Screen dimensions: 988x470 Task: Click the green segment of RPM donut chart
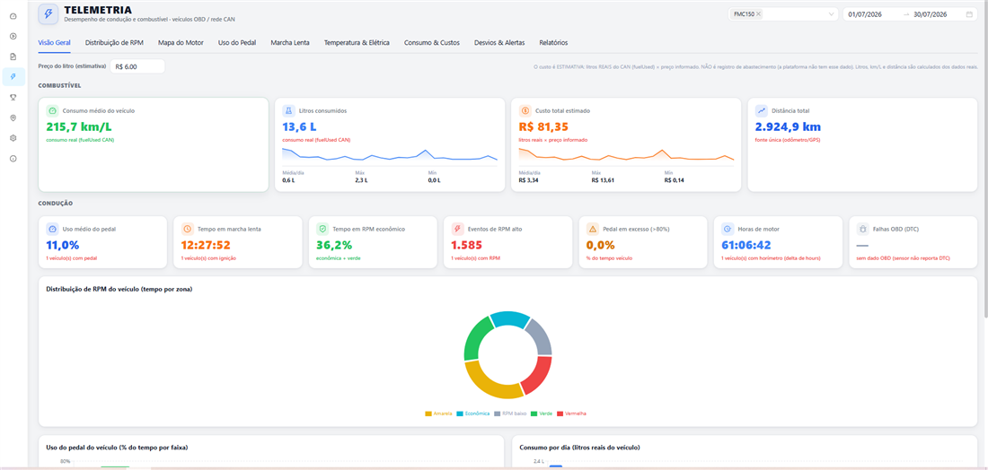pyautogui.click(x=474, y=336)
